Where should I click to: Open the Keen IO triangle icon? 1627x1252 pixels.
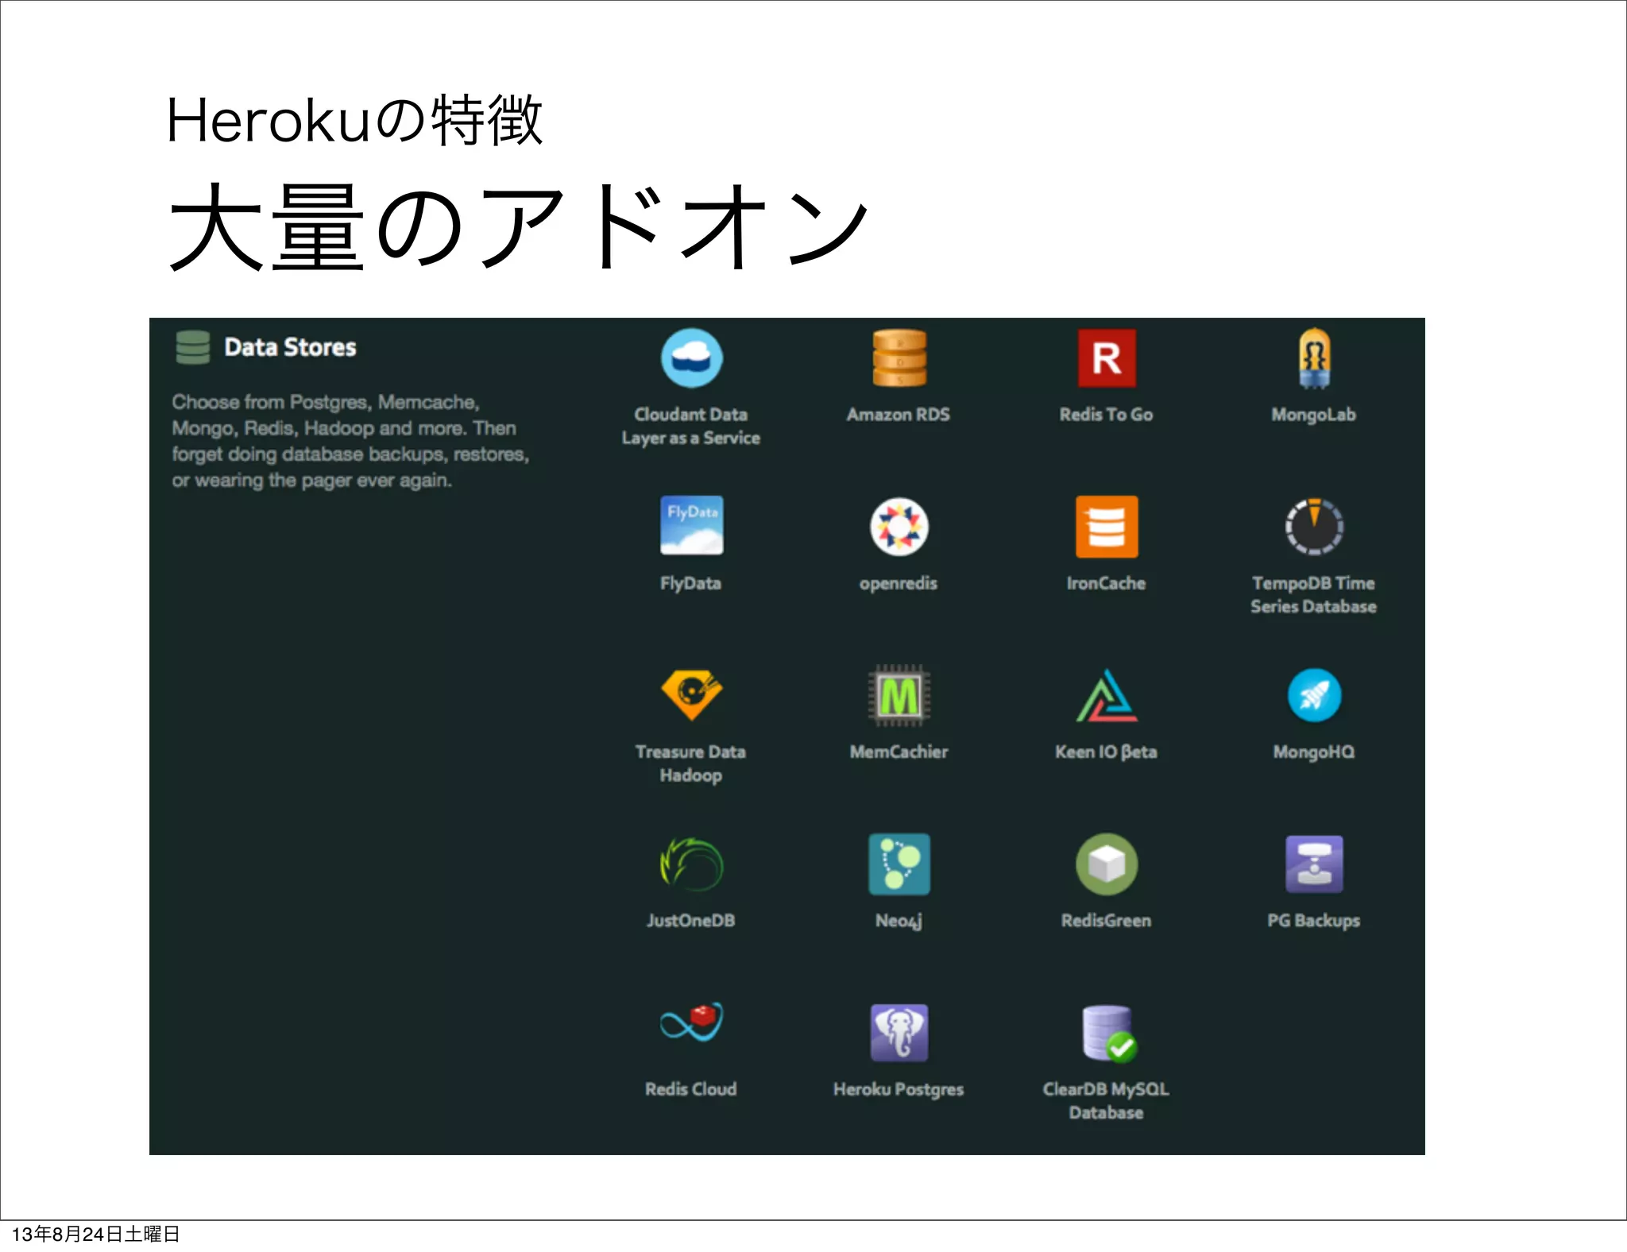pos(1107,695)
